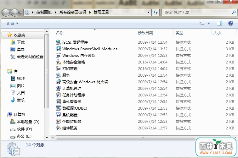Click the 控制面板 breadcrumb

[44, 12]
